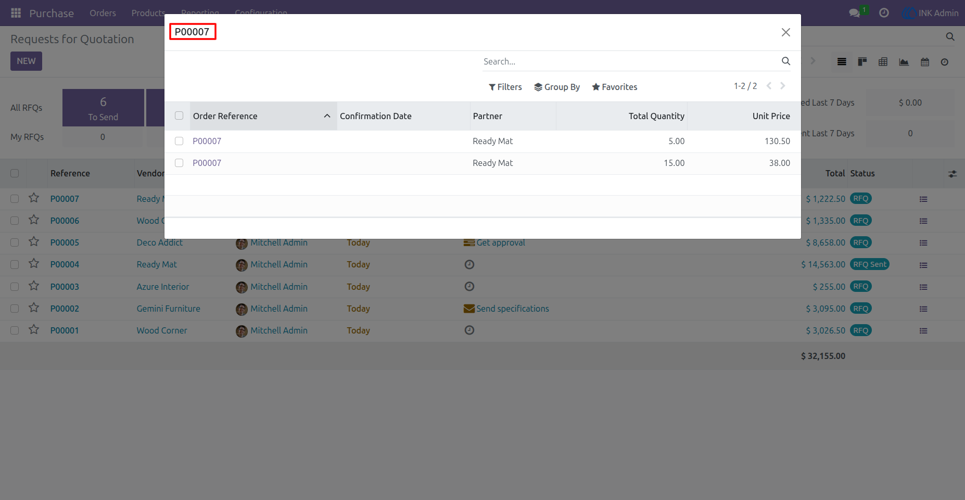Open the Purchase app home
Viewport: 965px width, 500px height.
[52, 13]
